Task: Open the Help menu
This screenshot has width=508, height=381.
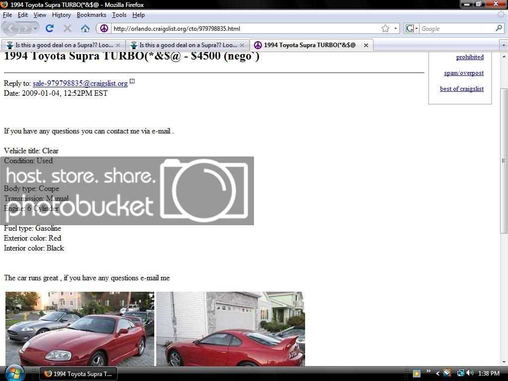Action: [x=138, y=15]
